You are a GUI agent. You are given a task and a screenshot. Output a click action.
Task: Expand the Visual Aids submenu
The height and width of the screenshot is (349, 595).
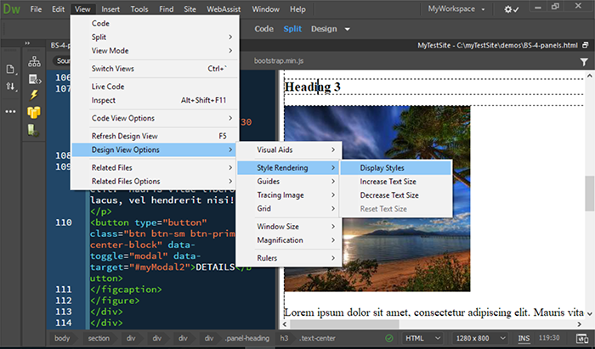(x=289, y=149)
